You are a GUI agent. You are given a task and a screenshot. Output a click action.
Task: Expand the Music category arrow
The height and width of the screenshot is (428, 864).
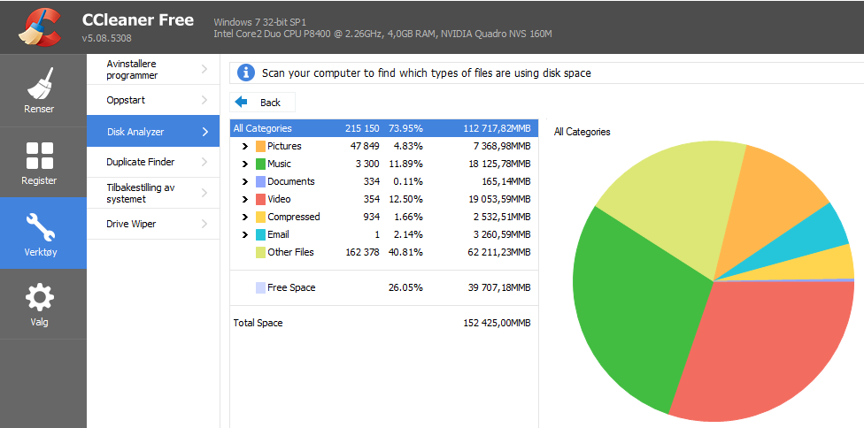[245, 164]
